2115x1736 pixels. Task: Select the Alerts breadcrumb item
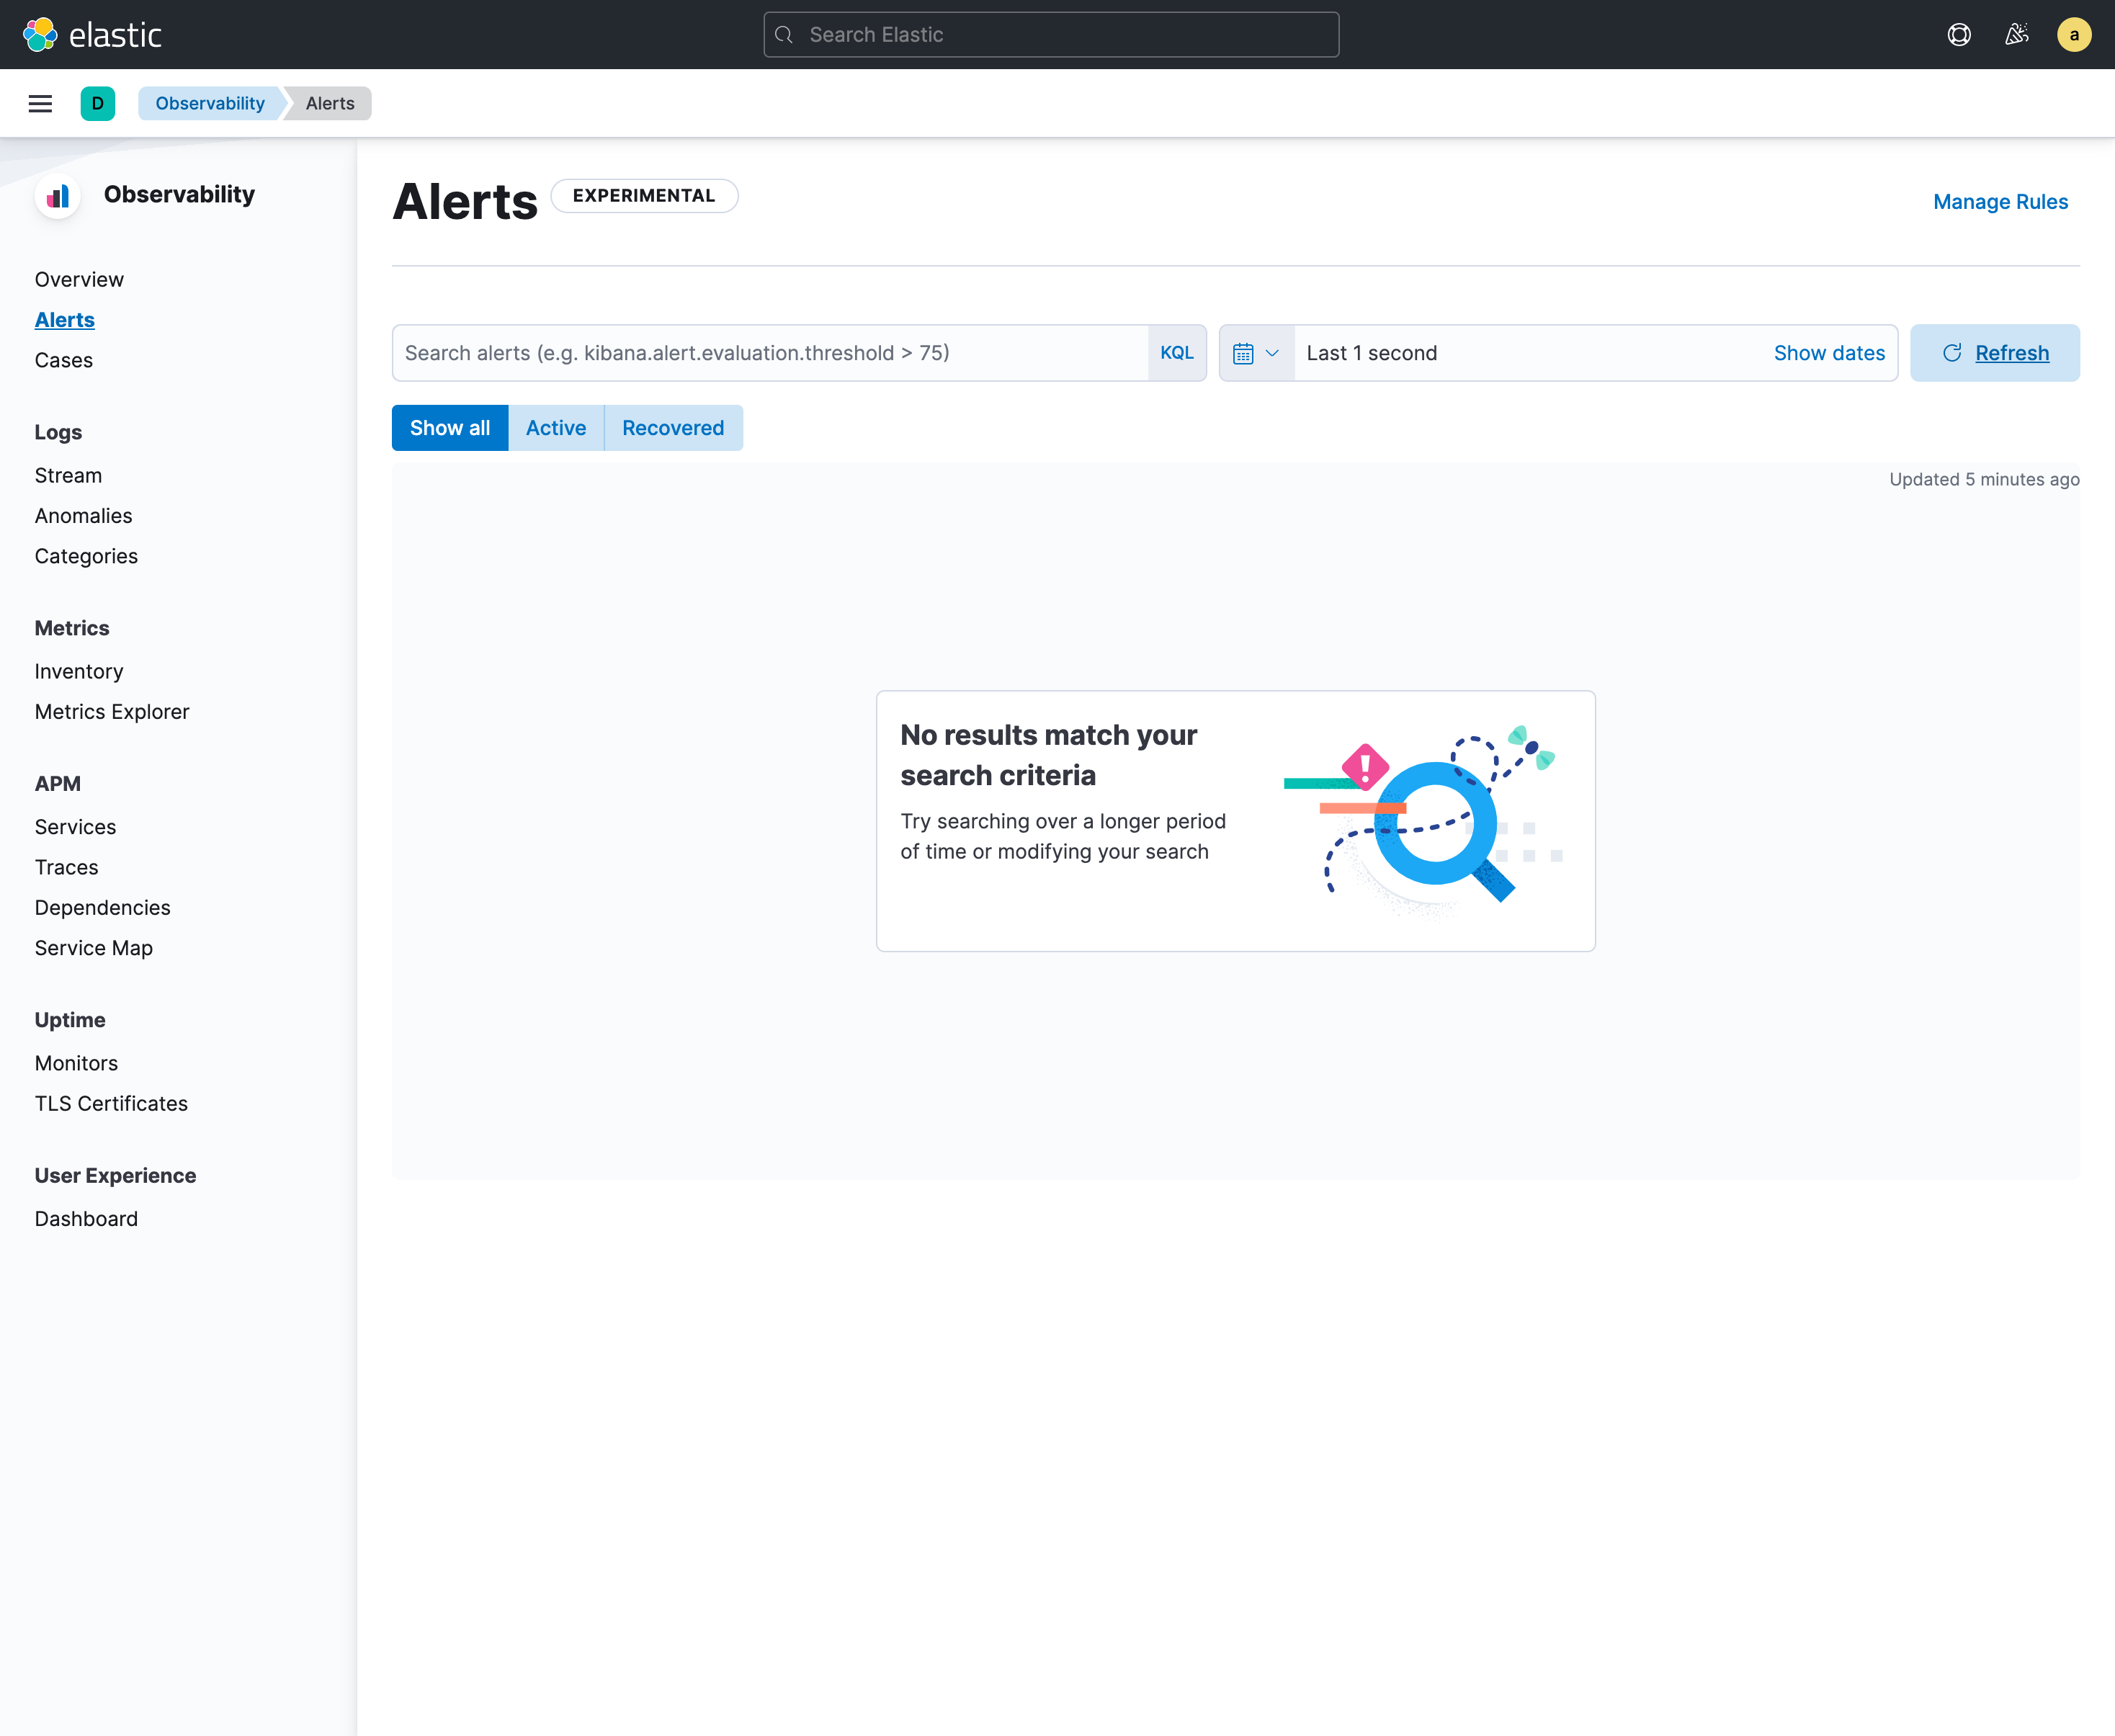tap(330, 103)
